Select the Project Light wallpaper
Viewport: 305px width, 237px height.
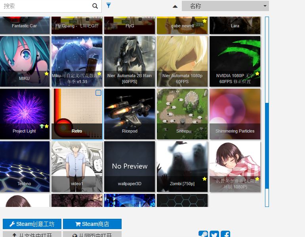point(24,114)
